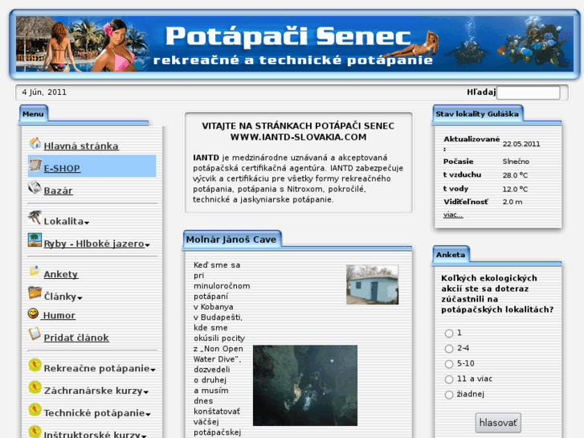The width and height of the screenshot is (584, 438).
Task: Click the Anketa panel tab
Action: (x=451, y=255)
